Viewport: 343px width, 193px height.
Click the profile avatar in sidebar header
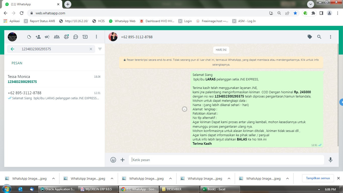(12, 37)
